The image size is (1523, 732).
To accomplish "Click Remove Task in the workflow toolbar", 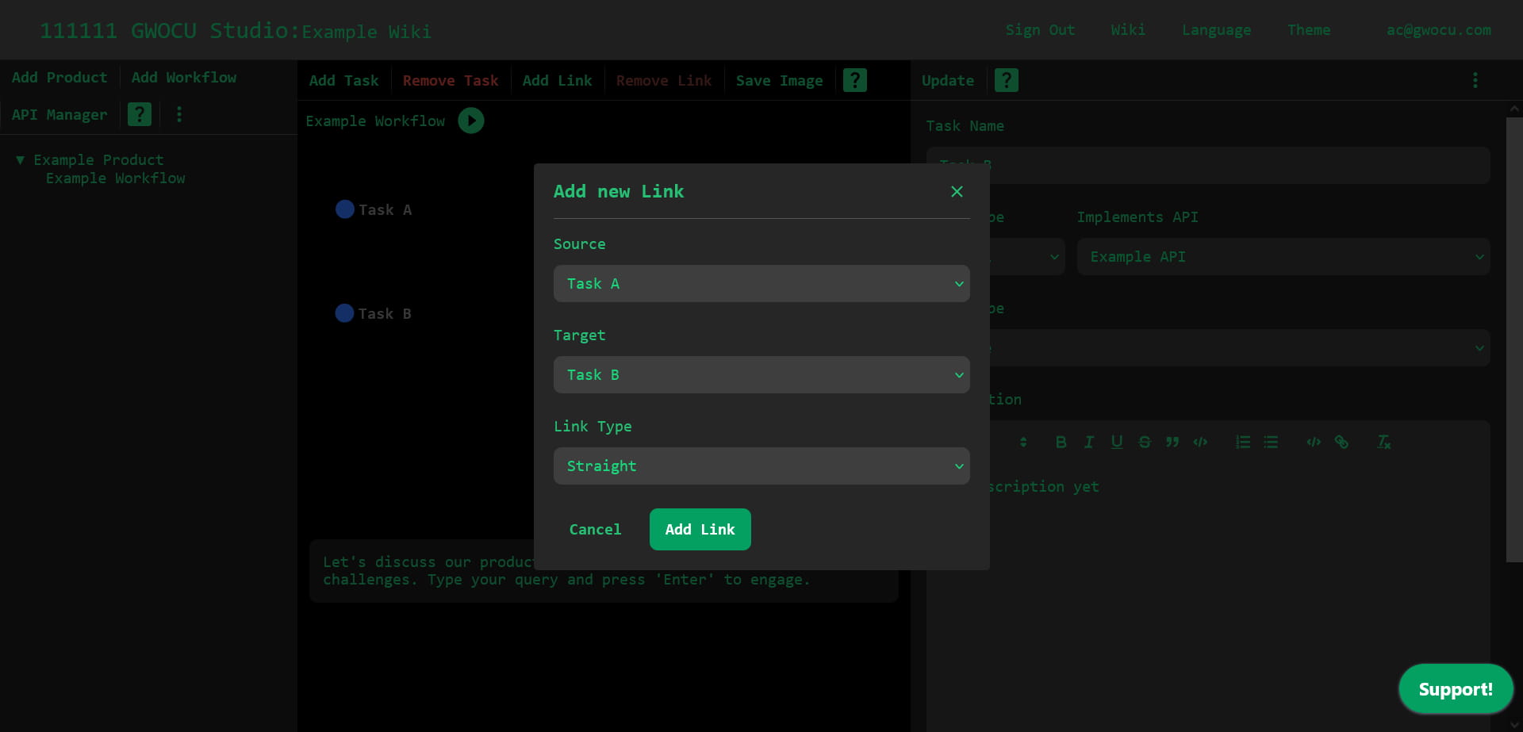I will (451, 81).
